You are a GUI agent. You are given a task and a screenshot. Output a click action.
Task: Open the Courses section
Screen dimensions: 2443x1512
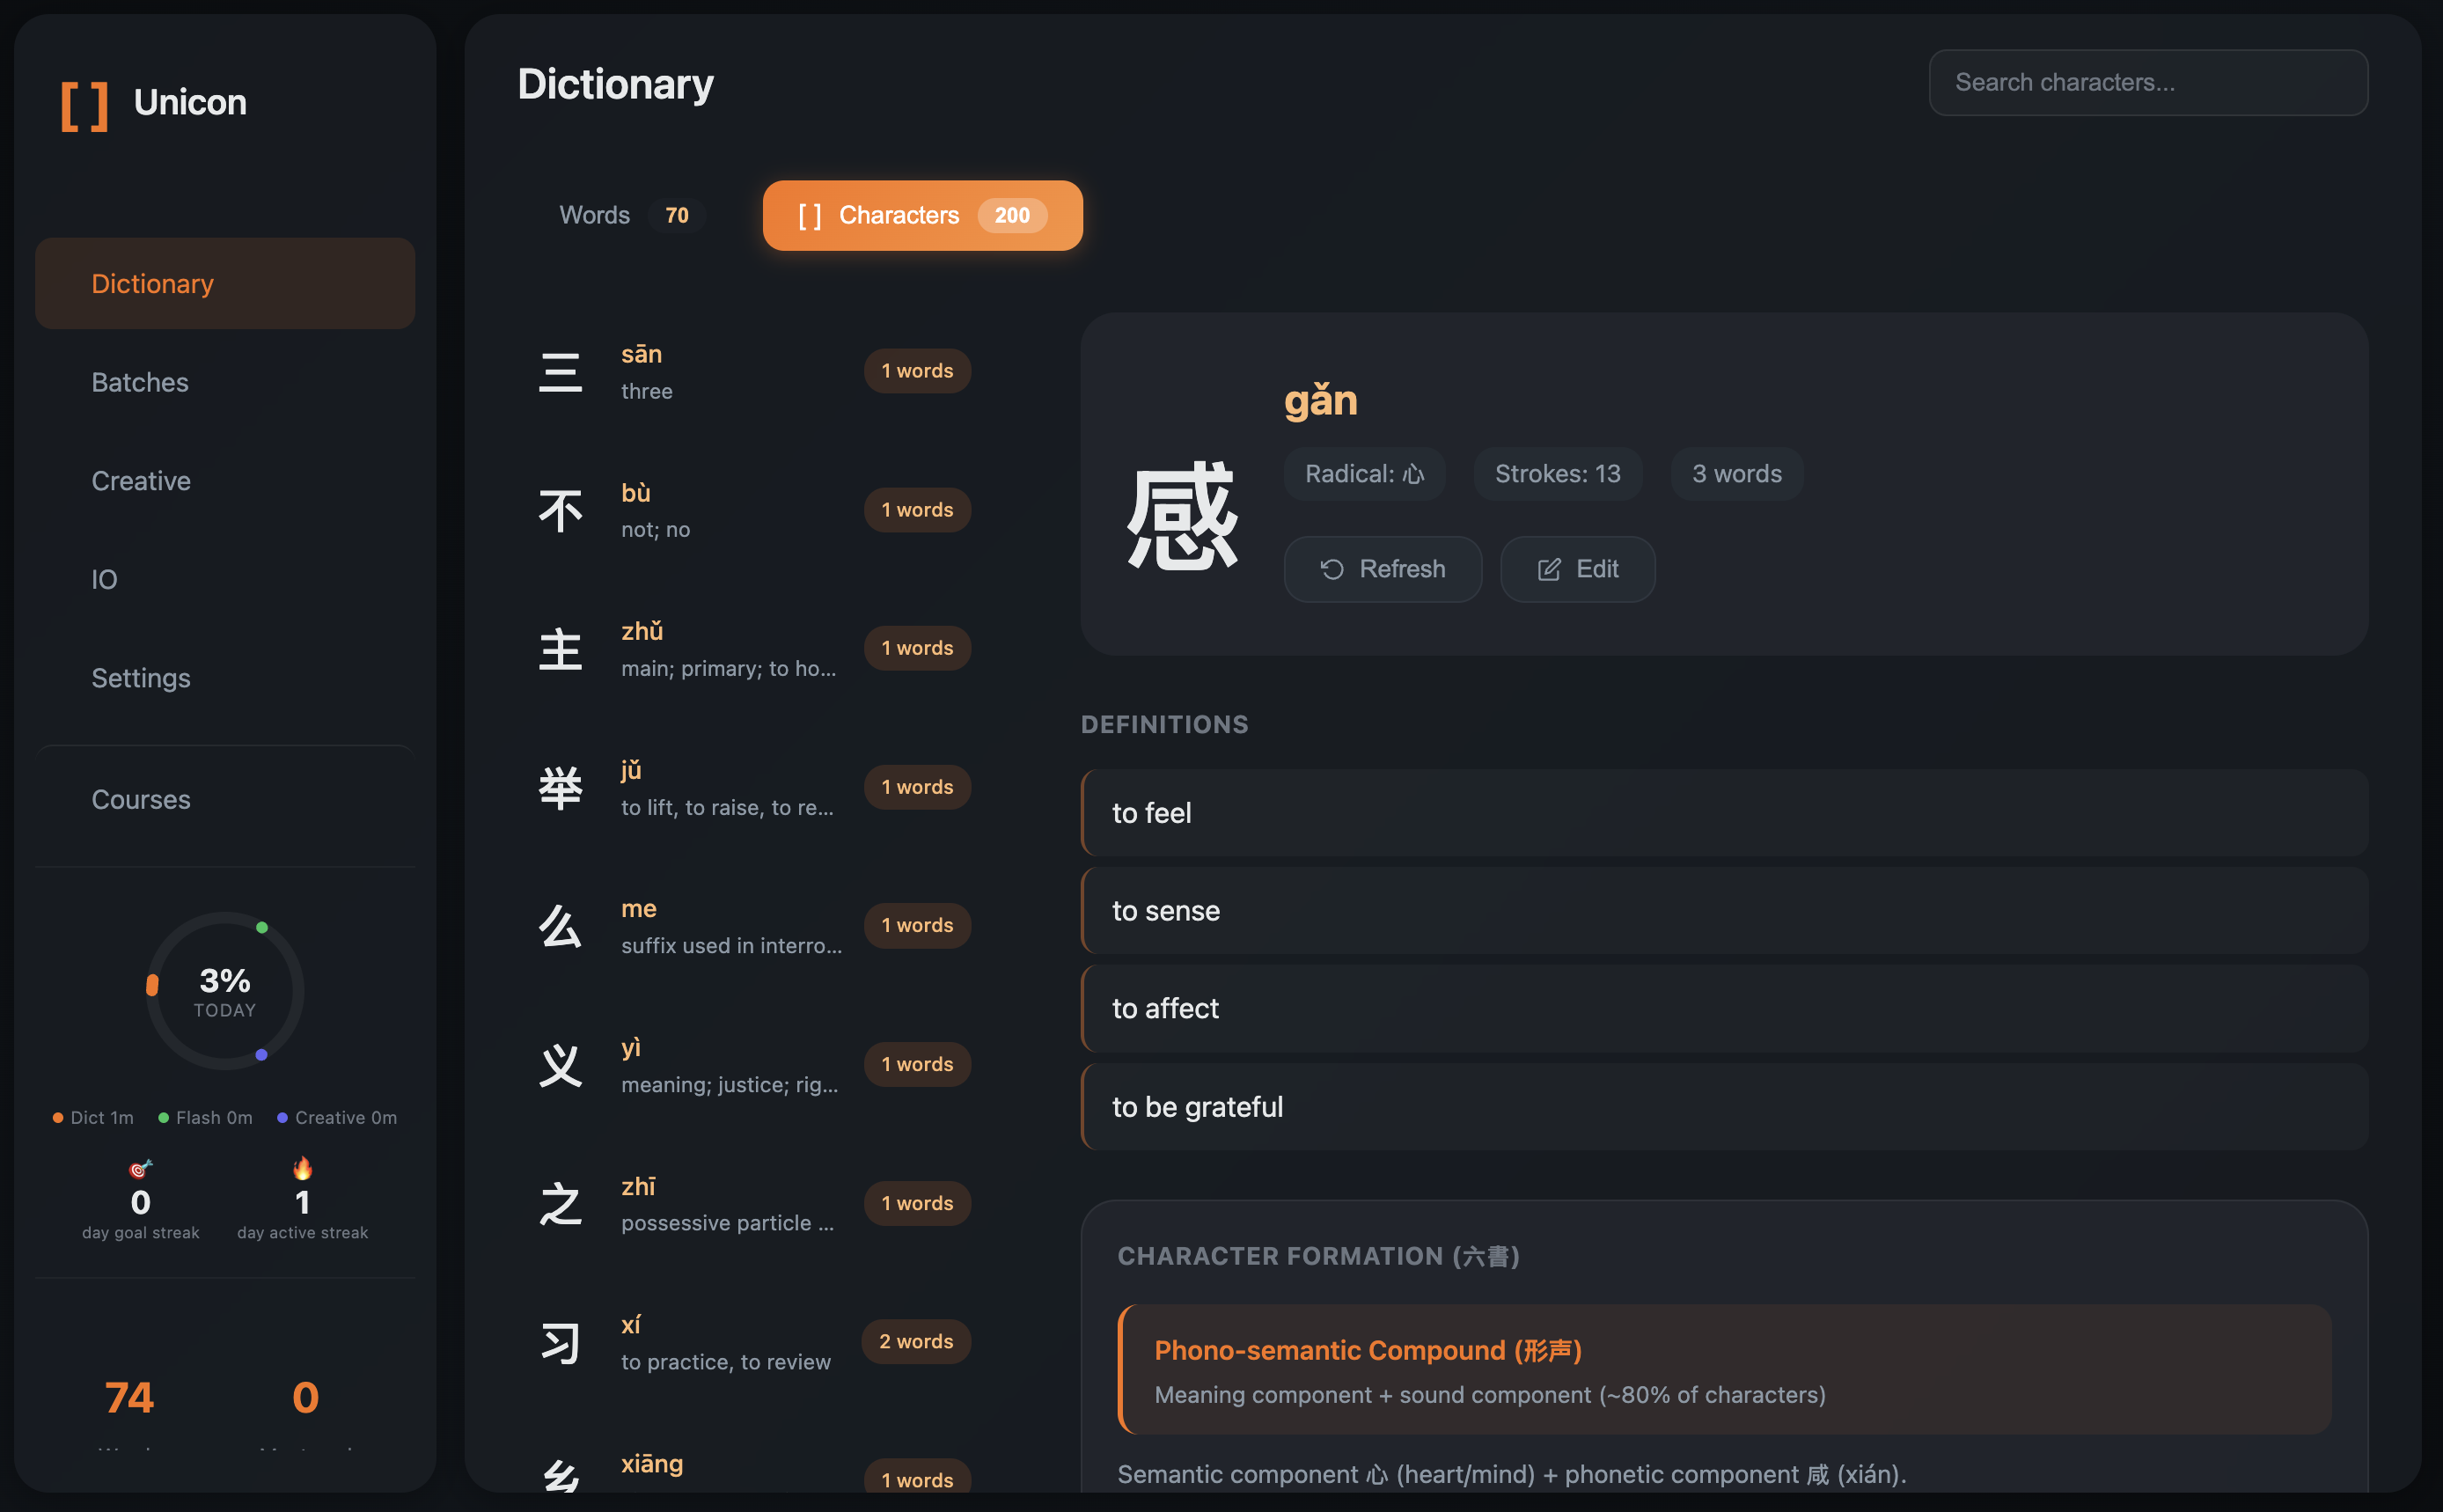pyautogui.click(x=141, y=799)
